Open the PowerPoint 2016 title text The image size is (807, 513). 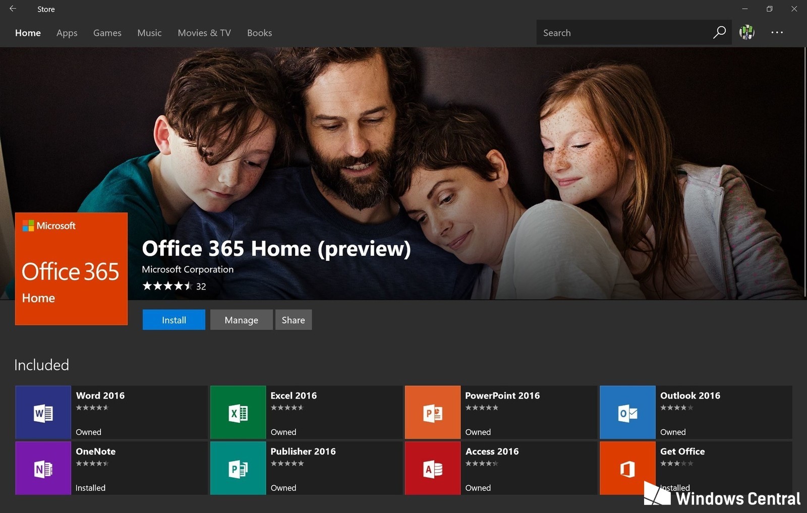coord(502,395)
